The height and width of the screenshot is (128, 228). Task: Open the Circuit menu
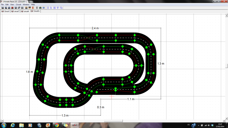click(x=19, y=5)
